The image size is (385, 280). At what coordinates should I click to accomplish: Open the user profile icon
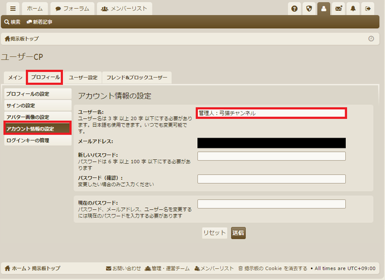(324, 9)
